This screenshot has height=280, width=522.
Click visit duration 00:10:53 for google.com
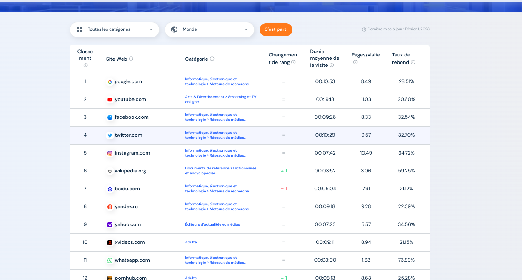pos(325,82)
